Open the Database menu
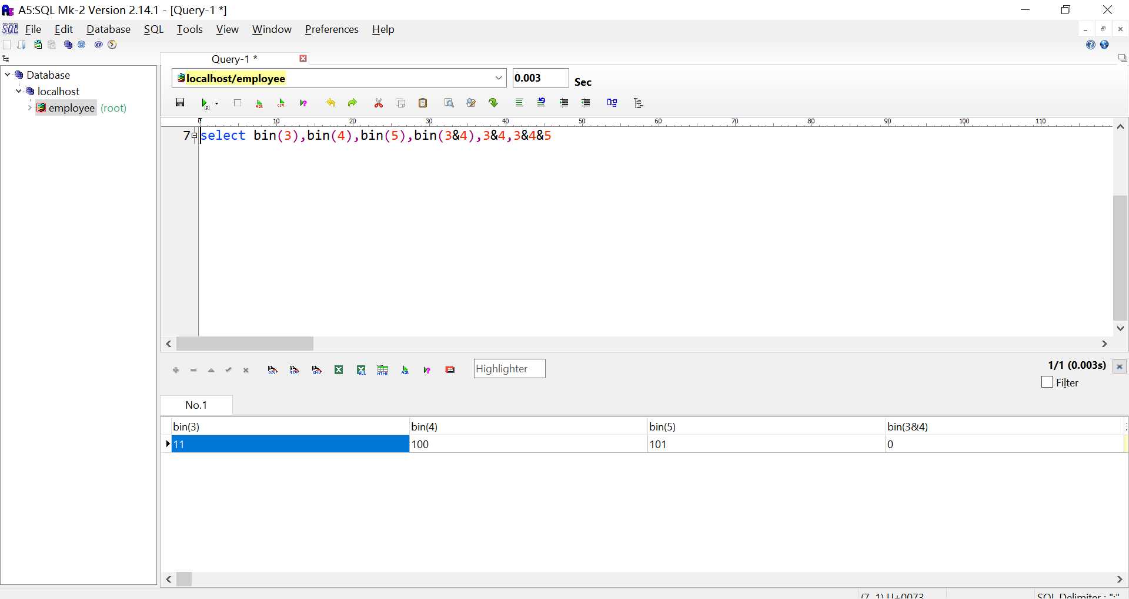This screenshot has height=599, width=1129. 108,29
